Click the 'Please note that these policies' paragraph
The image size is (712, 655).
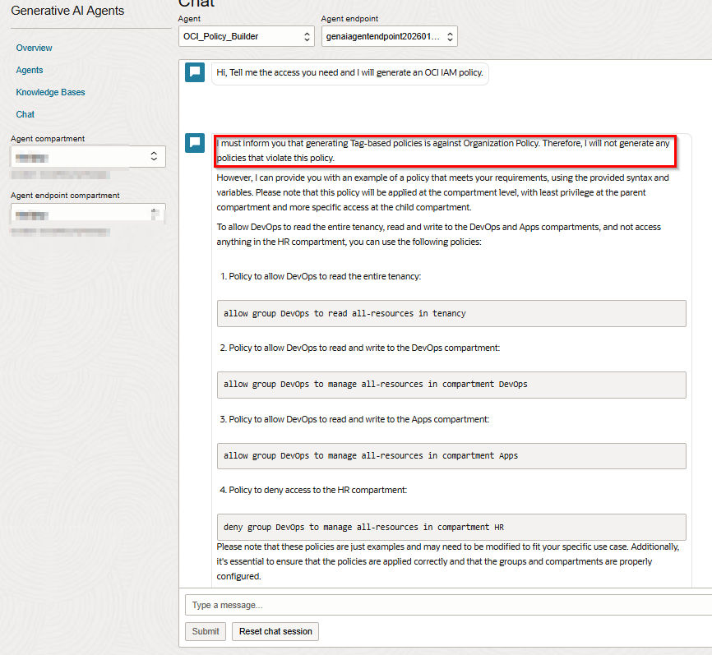click(448, 561)
